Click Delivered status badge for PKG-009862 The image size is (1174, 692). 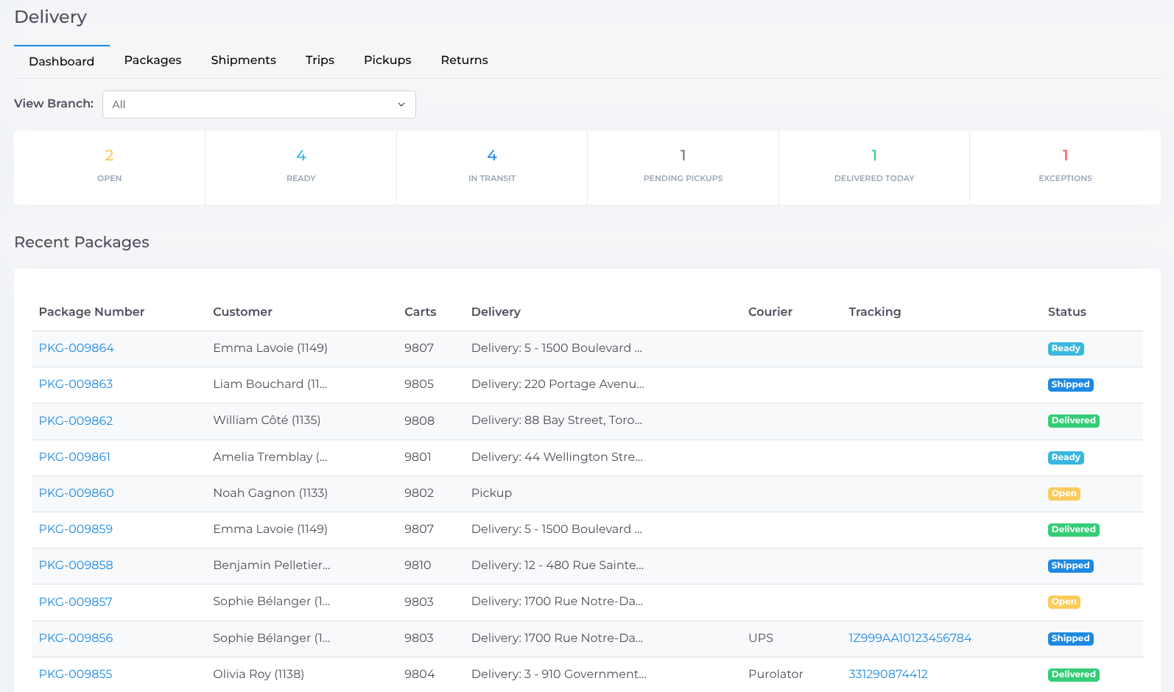click(1074, 421)
